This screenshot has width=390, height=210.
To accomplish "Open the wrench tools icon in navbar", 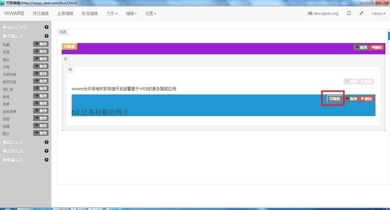I will [361, 13].
